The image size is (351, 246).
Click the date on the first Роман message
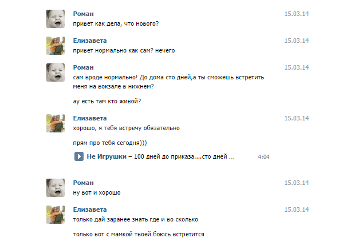coord(297,14)
